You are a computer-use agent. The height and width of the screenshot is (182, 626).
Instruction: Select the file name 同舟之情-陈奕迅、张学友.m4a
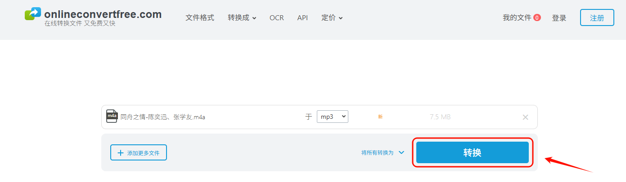[x=163, y=117]
